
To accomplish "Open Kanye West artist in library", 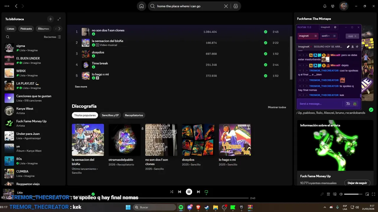I will [33, 111].
